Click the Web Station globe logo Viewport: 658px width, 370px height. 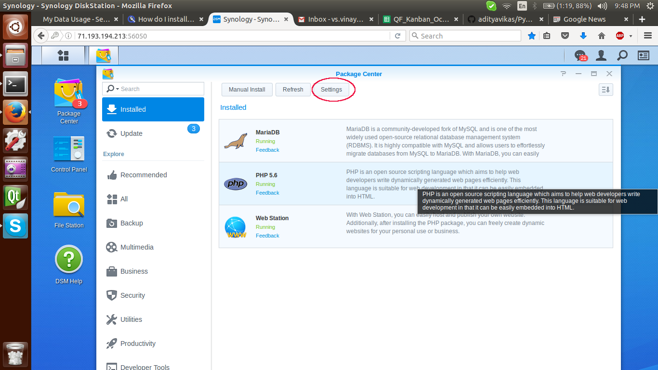(236, 227)
